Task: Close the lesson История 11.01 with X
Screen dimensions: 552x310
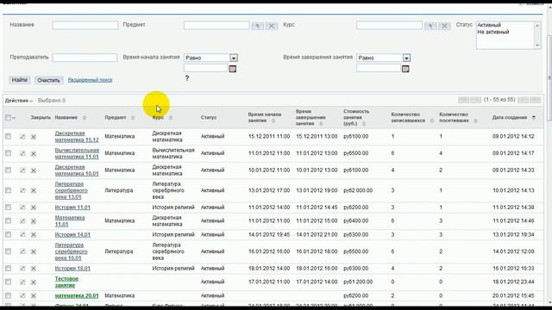Action: [x=34, y=208]
